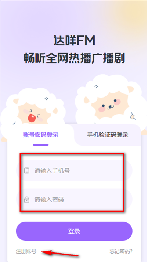Click the red arrow pointing to 注册账号
The image size is (148, 262).
pos(59,253)
